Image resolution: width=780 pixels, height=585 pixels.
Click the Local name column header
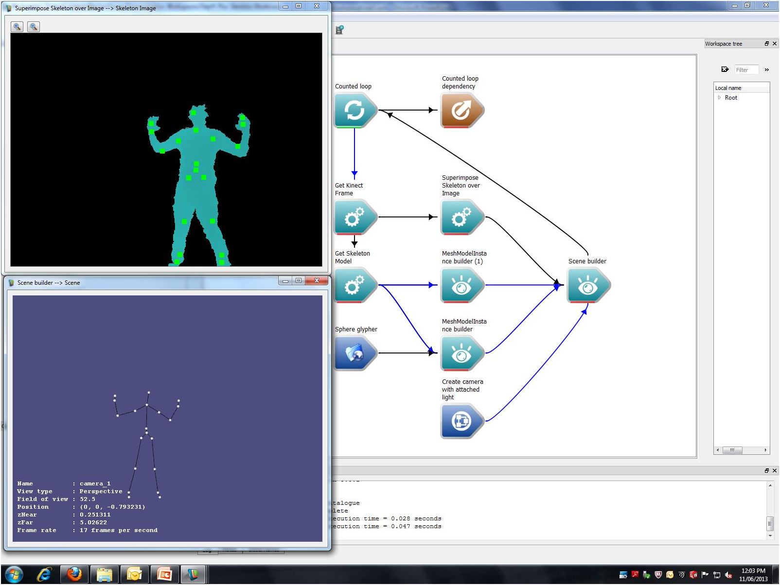click(x=741, y=88)
